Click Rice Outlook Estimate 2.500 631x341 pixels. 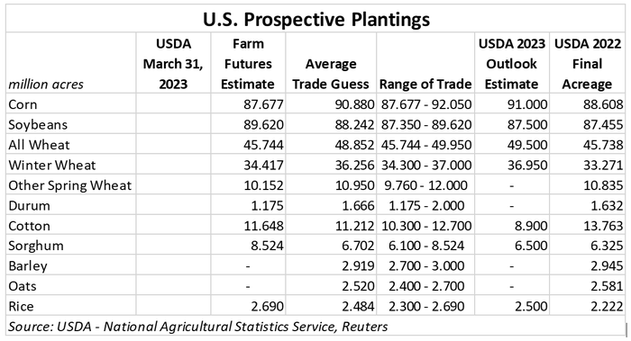531,307
